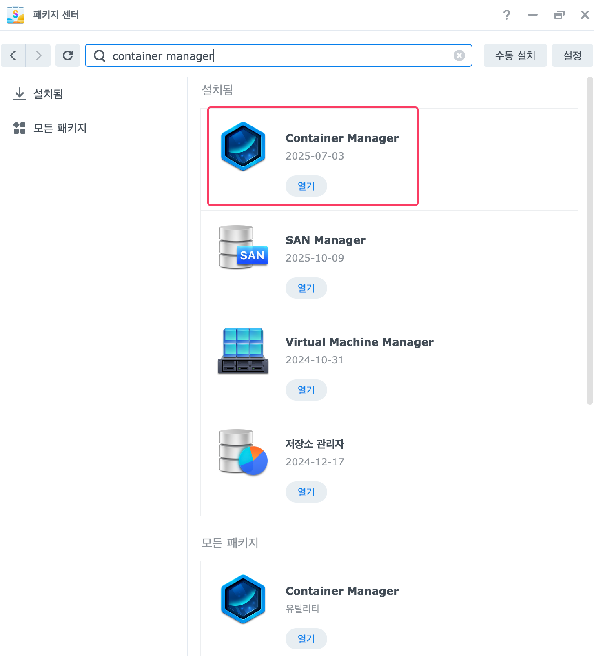The width and height of the screenshot is (594, 656).
Task: Click the date 2025-10-09
Action: (x=315, y=258)
